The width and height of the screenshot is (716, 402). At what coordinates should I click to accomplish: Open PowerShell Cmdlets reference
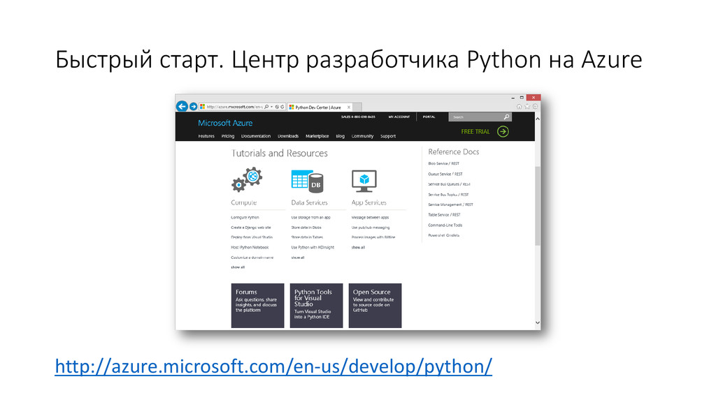coord(444,236)
